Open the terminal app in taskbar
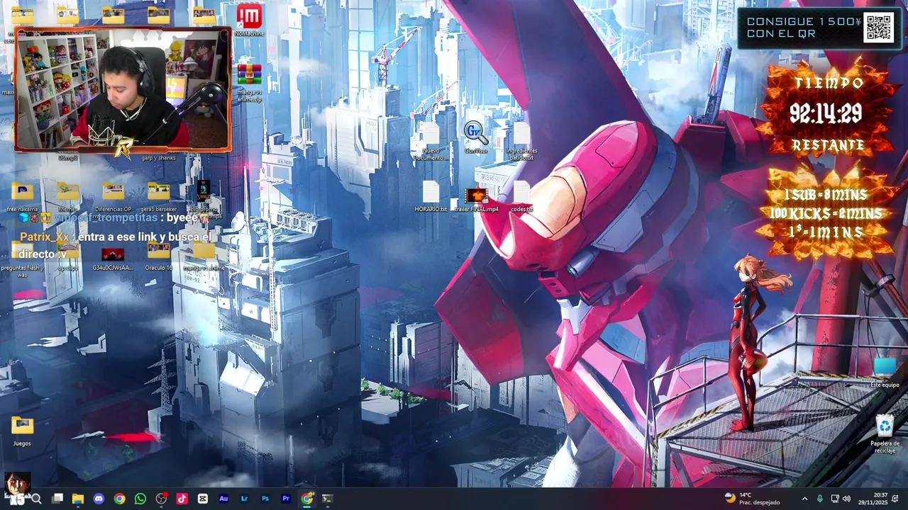The width and height of the screenshot is (908, 510). 327,499
